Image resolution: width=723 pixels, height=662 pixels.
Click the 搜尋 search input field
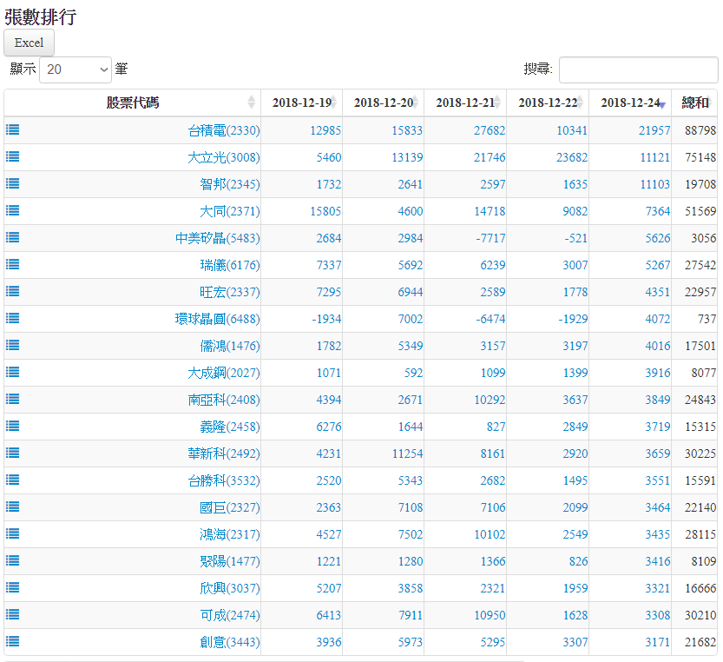point(638,70)
